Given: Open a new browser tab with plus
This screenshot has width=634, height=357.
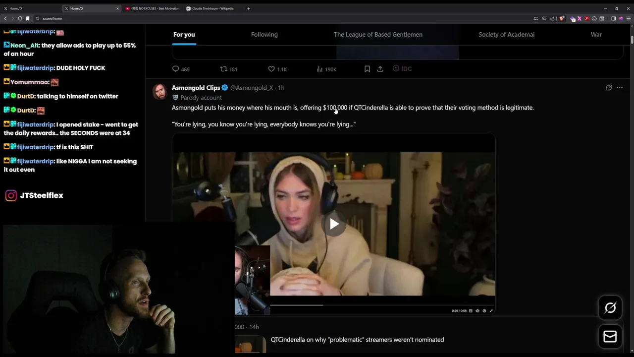Looking at the screenshot, I should 248,8.
